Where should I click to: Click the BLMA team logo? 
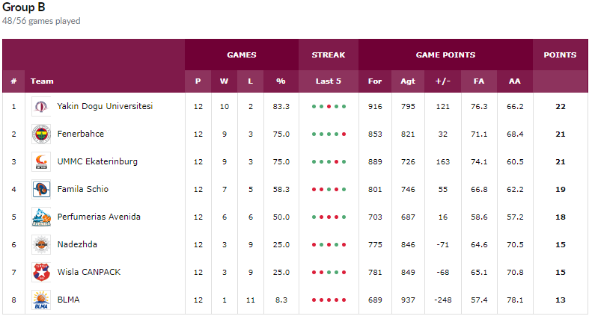tap(41, 300)
